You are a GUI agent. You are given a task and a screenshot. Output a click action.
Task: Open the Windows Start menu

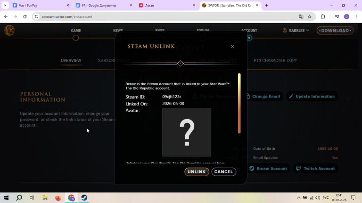[x=6, y=198]
